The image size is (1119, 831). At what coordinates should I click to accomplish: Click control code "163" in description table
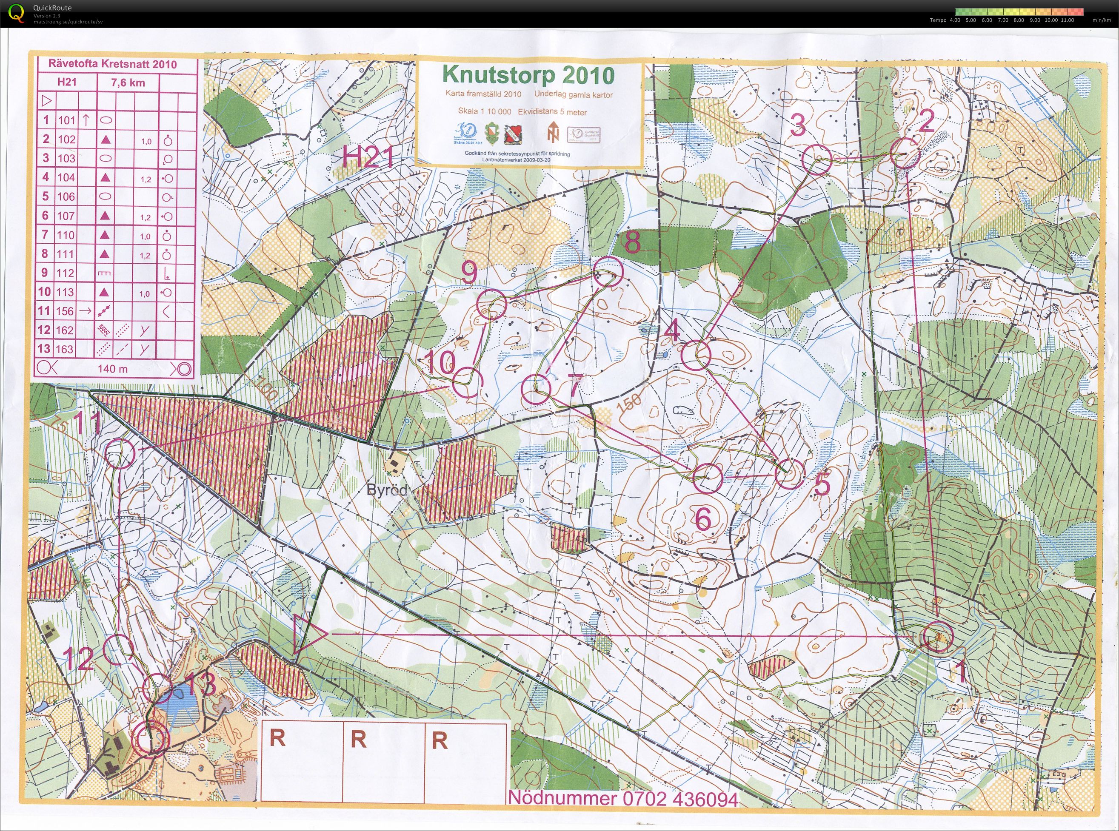click(x=64, y=349)
